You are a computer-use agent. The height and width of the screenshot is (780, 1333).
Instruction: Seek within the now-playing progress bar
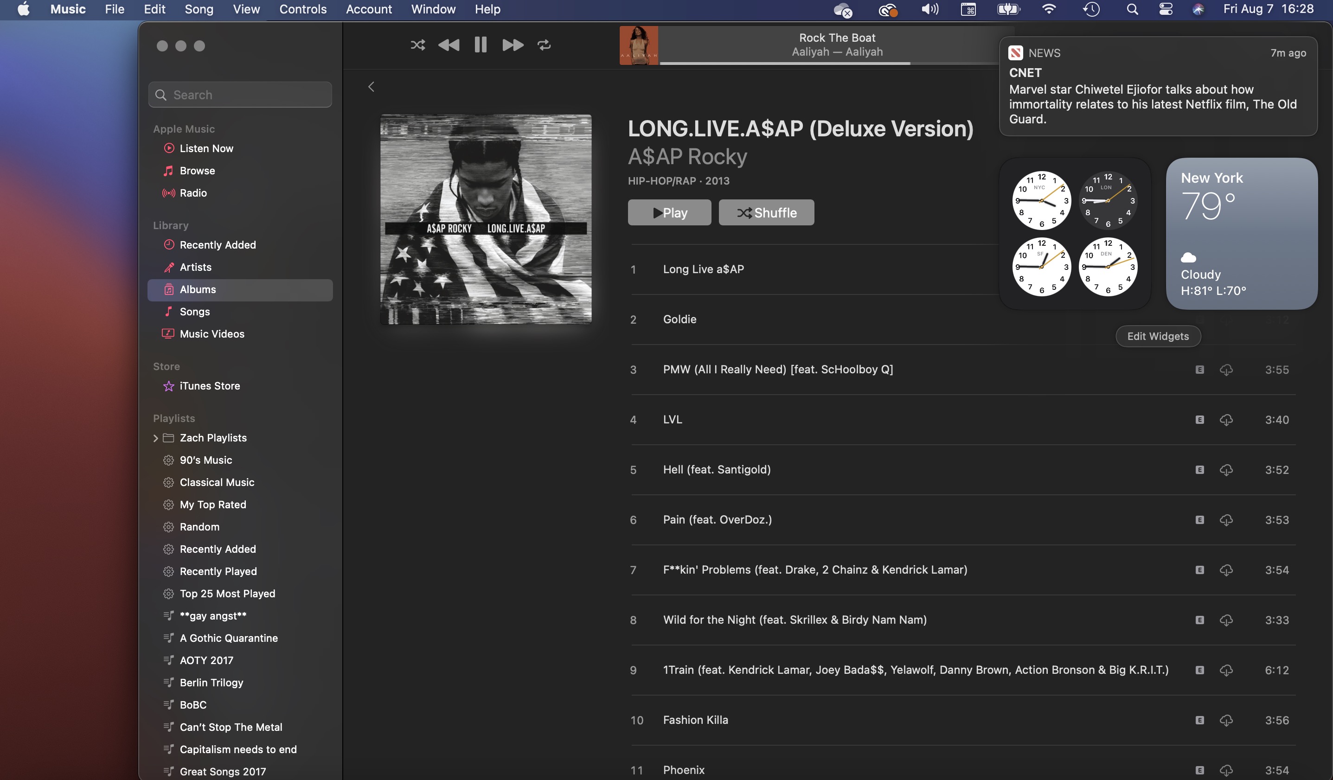point(829,64)
